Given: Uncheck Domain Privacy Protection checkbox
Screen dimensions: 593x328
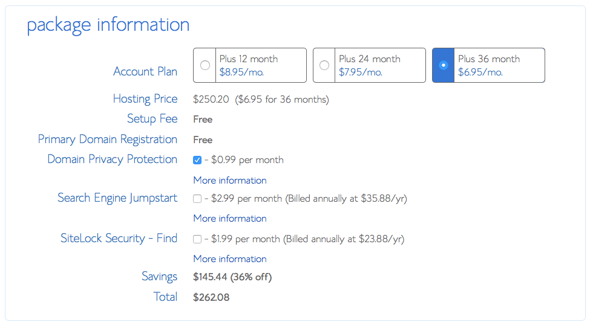Looking at the screenshot, I should coord(197,160).
